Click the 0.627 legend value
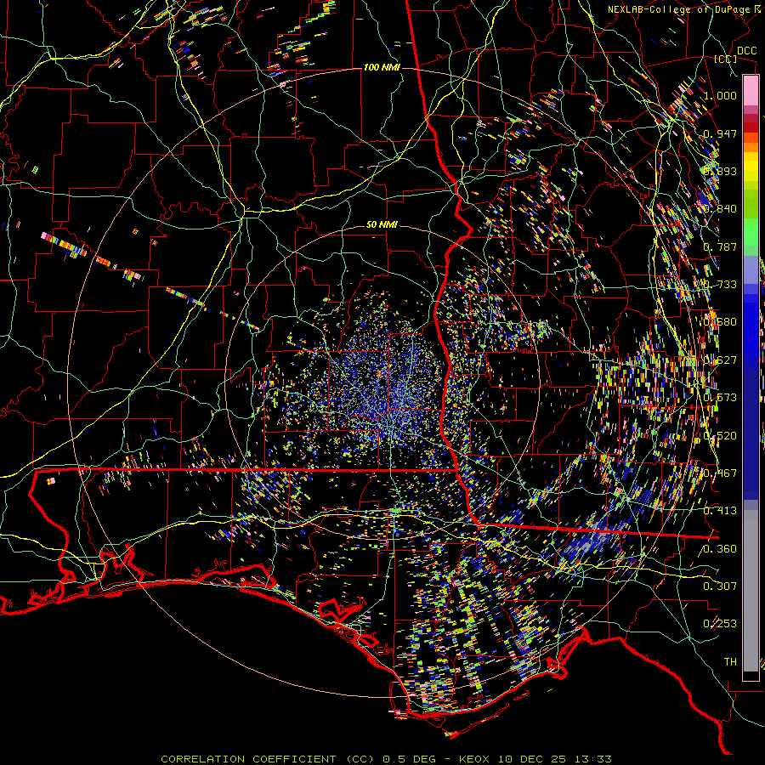The image size is (765, 765). [720, 360]
